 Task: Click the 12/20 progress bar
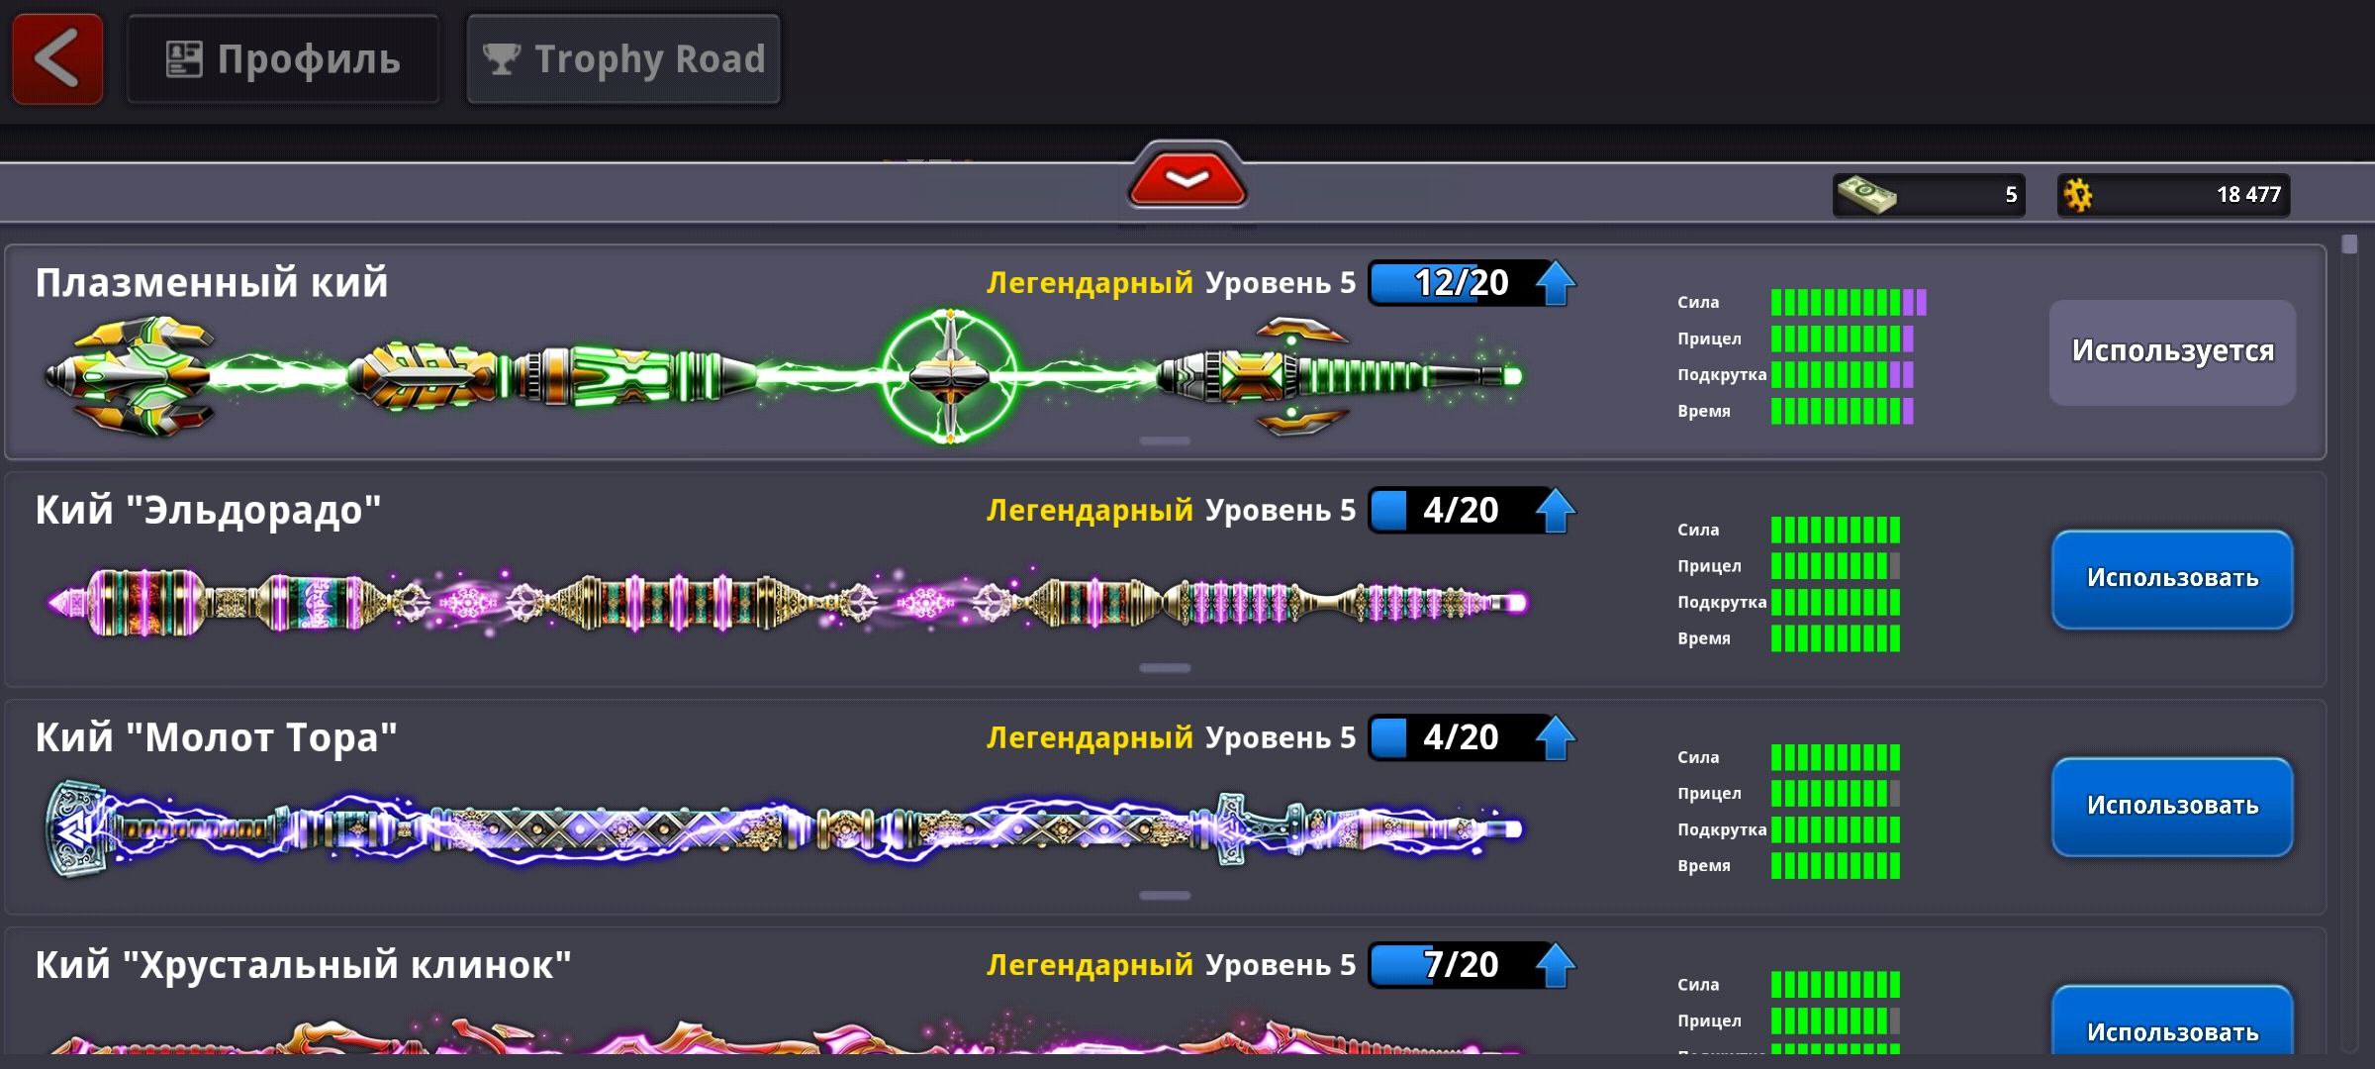[x=1460, y=283]
